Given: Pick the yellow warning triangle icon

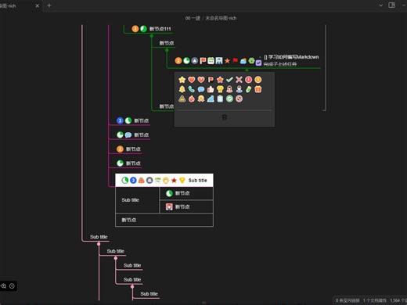Looking at the screenshot, I should pyautogui.click(x=182, y=99).
